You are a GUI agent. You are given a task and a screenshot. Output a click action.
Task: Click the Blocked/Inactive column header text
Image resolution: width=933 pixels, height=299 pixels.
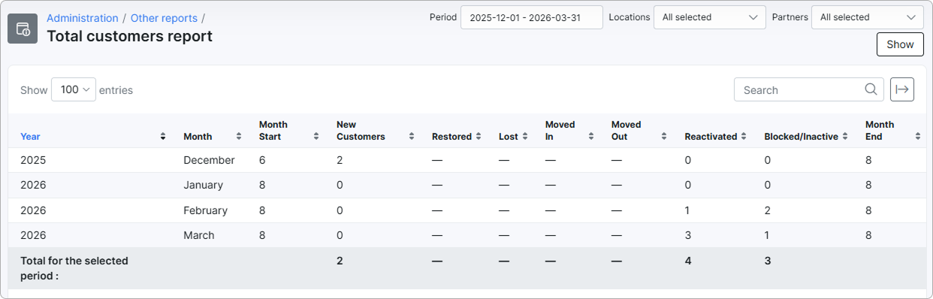coord(802,137)
